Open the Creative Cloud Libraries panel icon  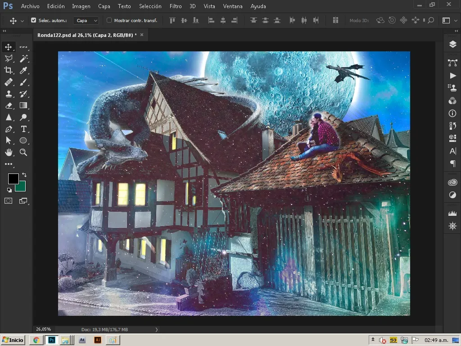[452, 182]
